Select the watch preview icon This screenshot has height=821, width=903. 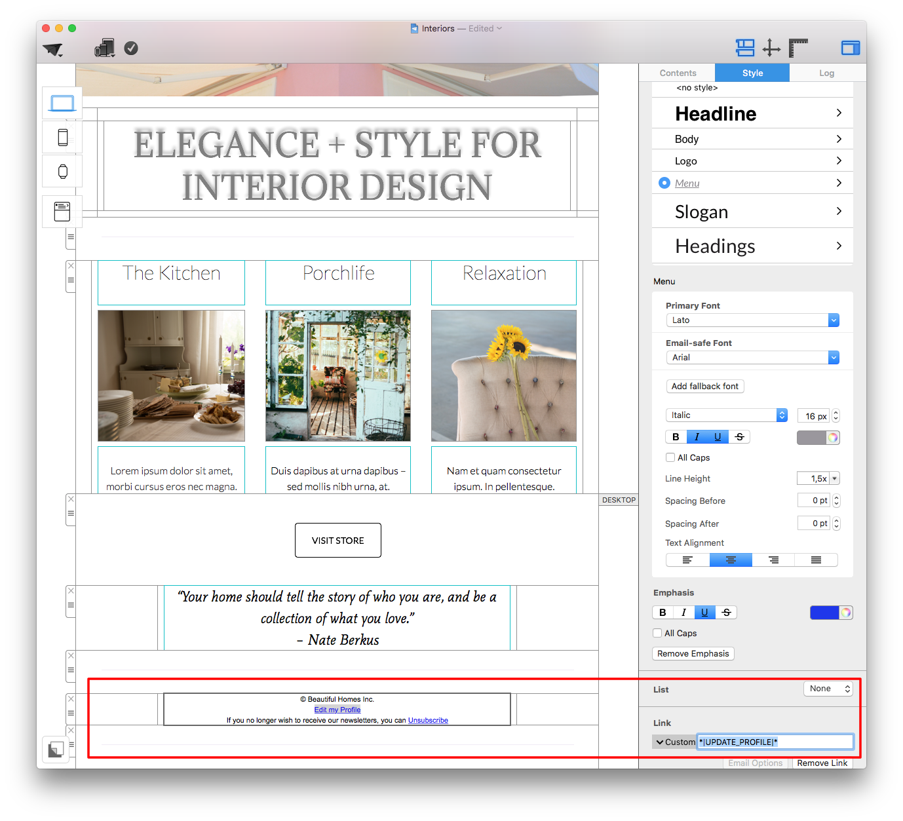tap(62, 171)
